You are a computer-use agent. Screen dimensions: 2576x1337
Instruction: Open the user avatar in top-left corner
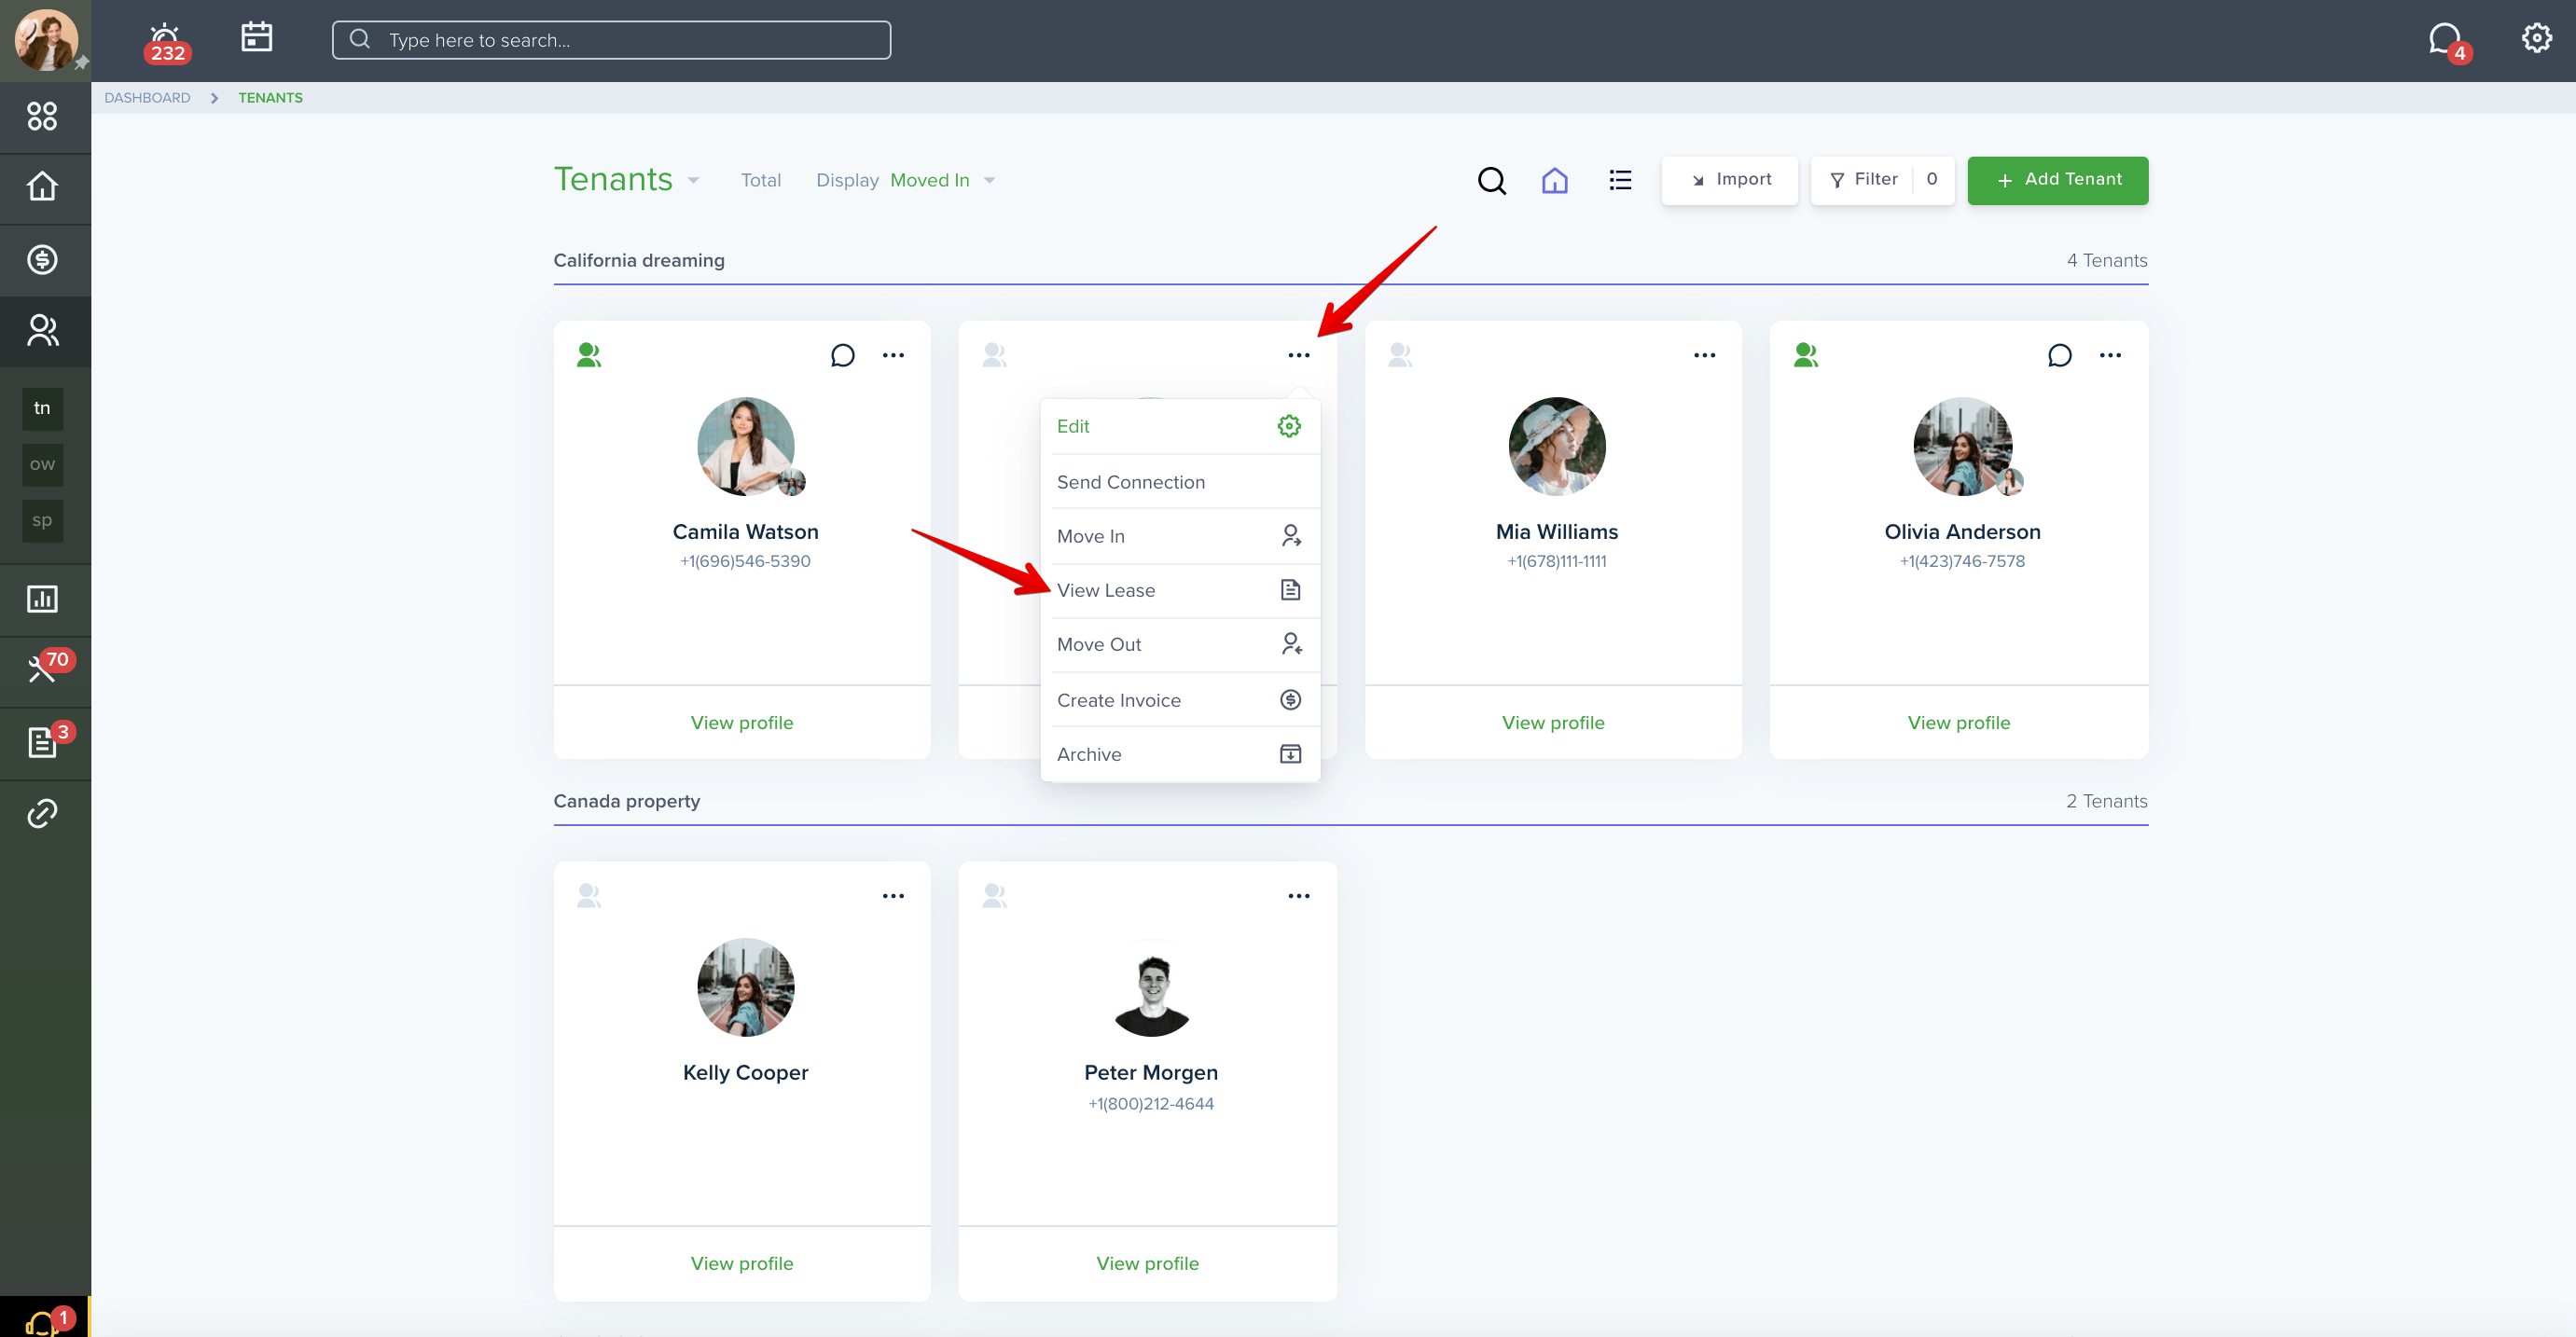click(x=45, y=40)
